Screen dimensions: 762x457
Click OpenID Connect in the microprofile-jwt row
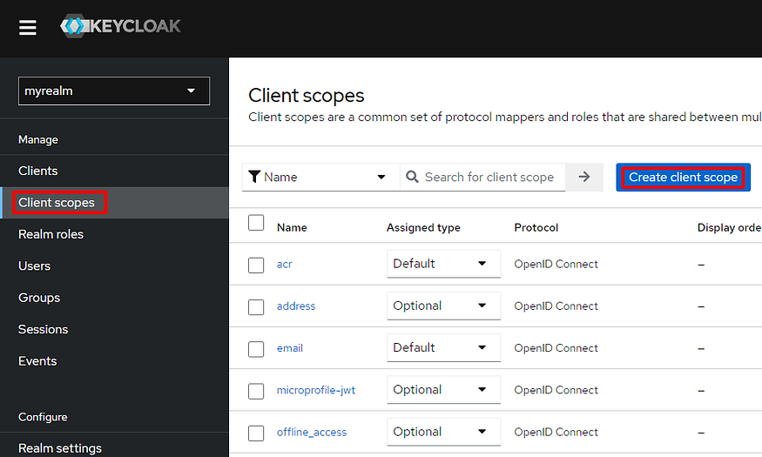tap(556, 390)
